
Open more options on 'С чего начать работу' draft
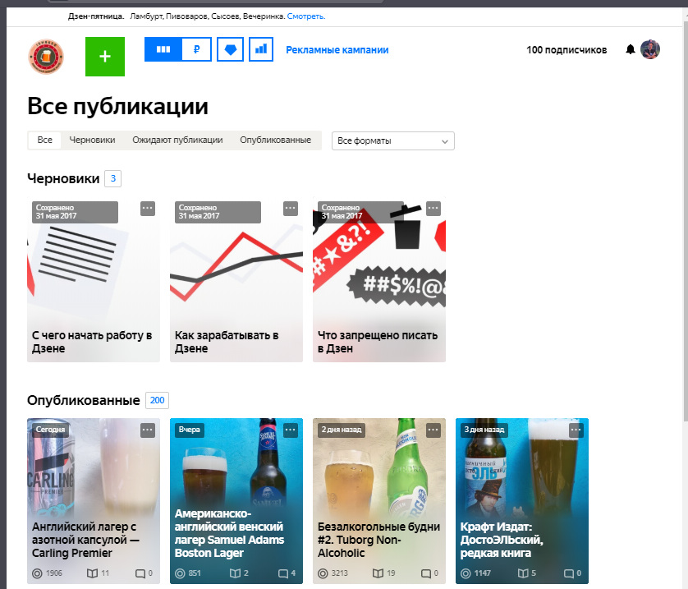click(148, 209)
